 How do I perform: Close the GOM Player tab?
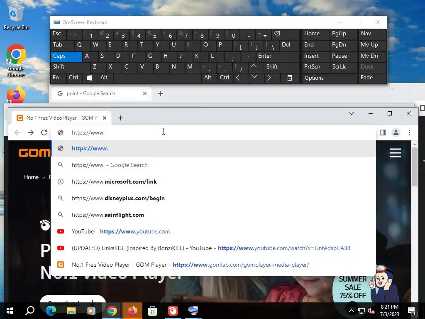tap(105, 118)
